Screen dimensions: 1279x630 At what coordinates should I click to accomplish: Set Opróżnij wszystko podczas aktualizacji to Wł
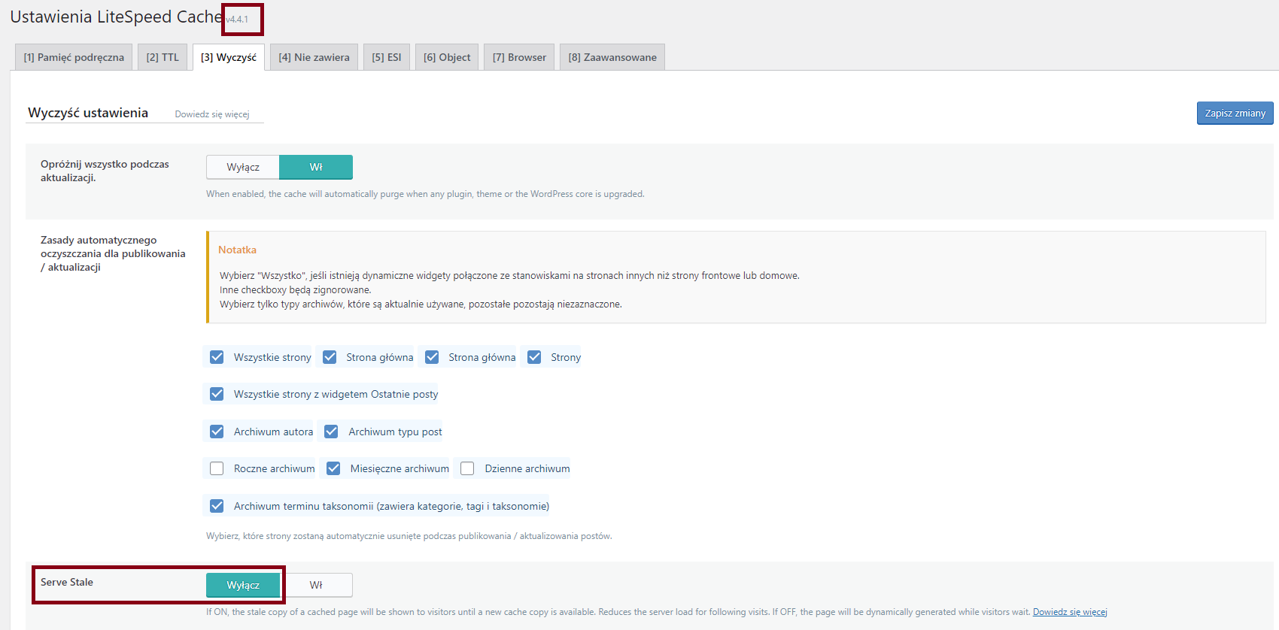(x=316, y=167)
